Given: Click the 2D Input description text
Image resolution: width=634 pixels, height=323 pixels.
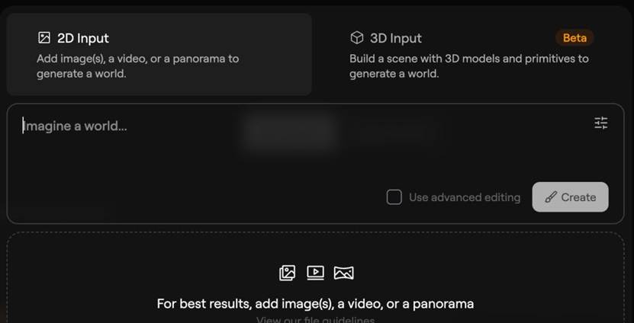Looking at the screenshot, I should click(137, 66).
